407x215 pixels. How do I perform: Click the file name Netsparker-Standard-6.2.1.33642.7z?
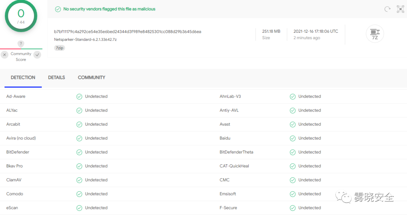85,40
